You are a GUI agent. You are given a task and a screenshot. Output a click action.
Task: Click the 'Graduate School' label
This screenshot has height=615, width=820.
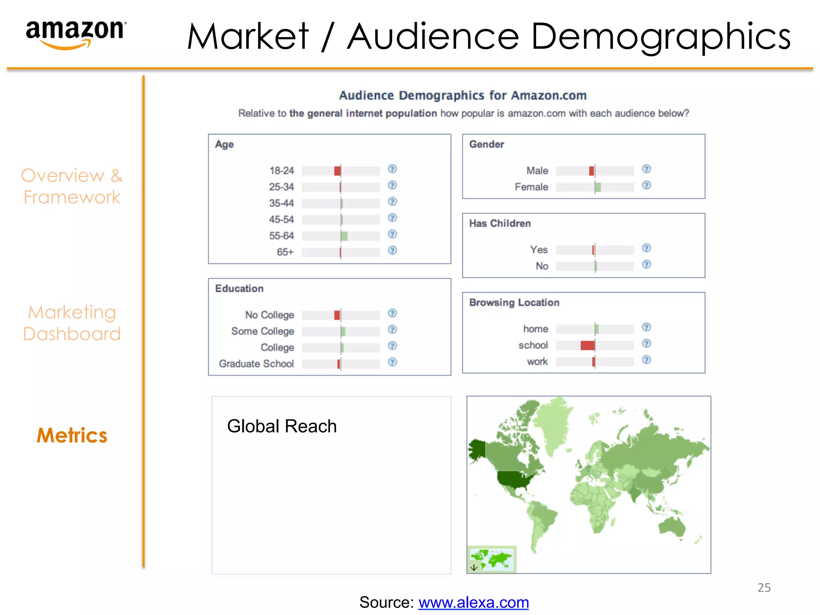pos(256,364)
